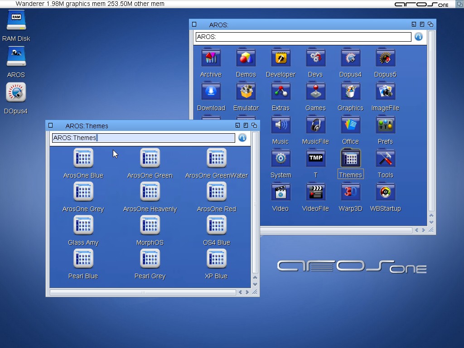Image resolution: width=464 pixels, height=348 pixels.
Task: Click parent-directory button in AROS window
Action: 419,37
